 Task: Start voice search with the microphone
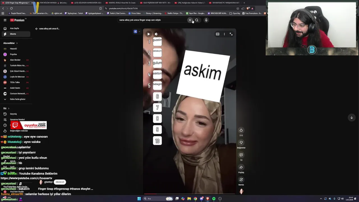pos(206,20)
